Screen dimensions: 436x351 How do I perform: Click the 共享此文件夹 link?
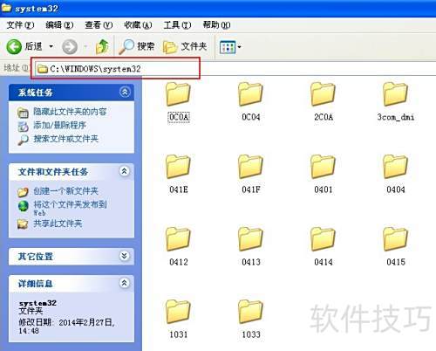pyautogui.click(x=58, y=224)
